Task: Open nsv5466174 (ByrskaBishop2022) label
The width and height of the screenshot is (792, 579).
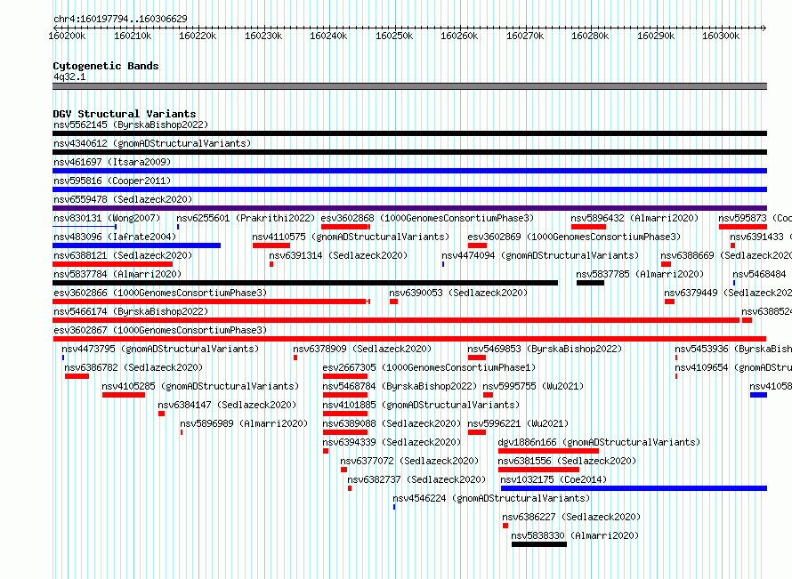Action: click(x=131, y=311)
